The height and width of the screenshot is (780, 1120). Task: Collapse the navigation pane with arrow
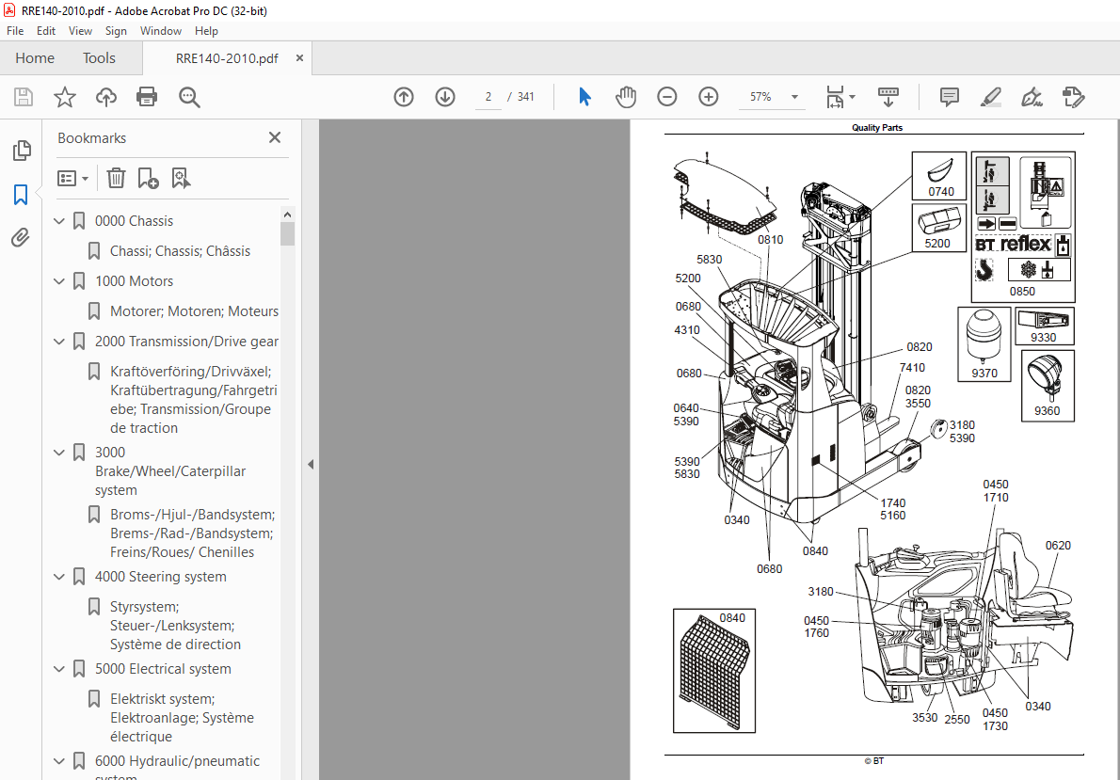[x=310, y=464]
